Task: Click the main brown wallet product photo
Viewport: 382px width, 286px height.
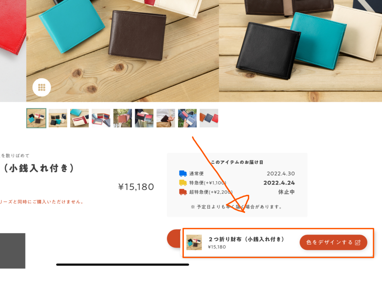Action: (122, 51)
